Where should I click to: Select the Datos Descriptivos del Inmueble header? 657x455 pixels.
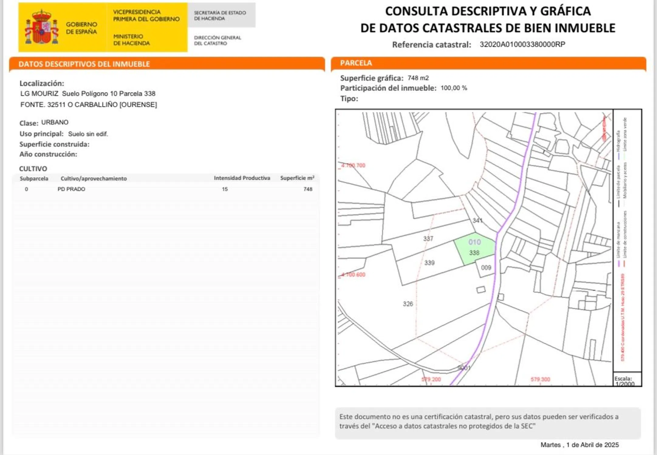(84, 64)
